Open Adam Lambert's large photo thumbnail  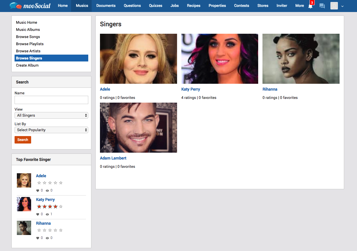[x=139, y=128]
